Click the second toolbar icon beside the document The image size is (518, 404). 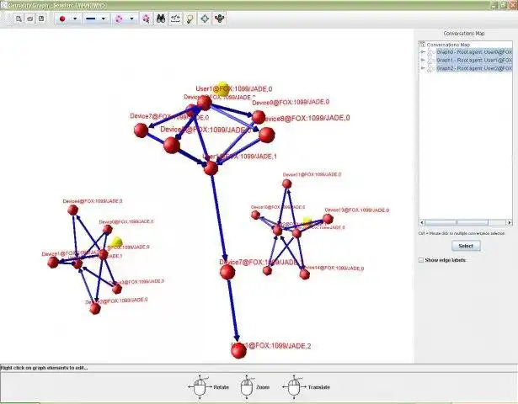click(30, 19)
